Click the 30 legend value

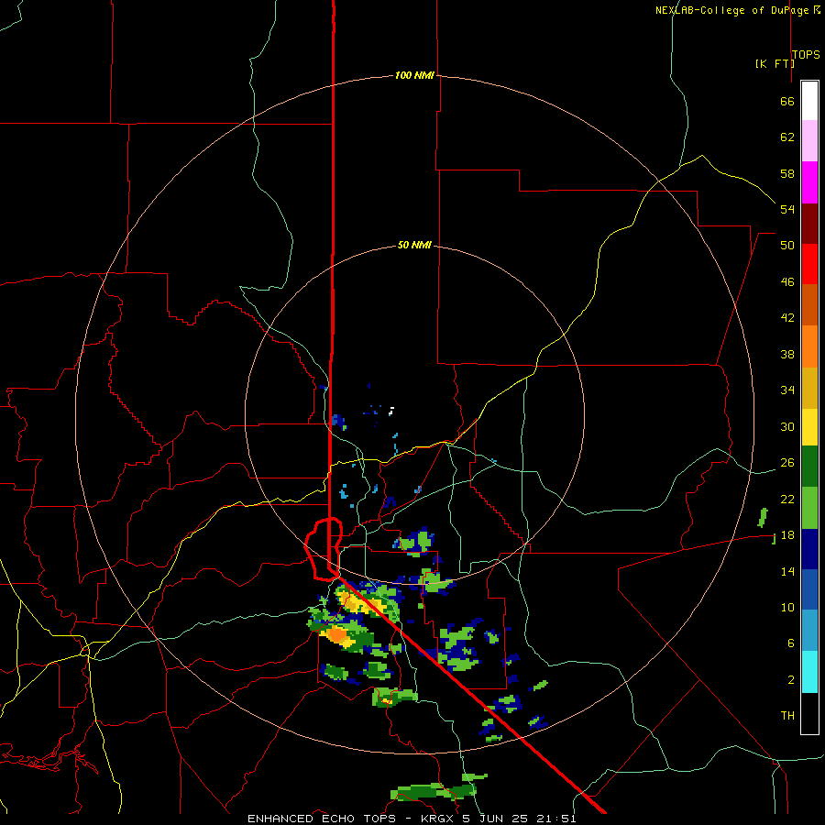[x=787, y=426]
